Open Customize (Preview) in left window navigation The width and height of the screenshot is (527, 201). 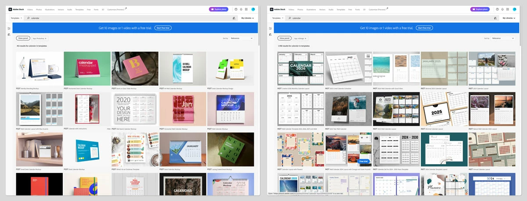tap(116, 9)
